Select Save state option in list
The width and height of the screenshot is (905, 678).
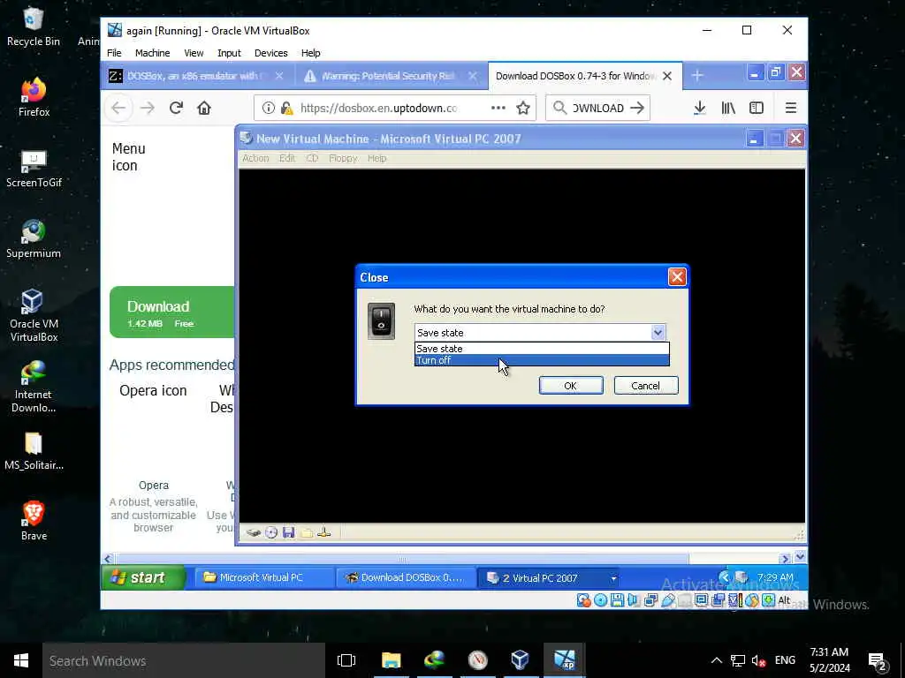(542, 349)
